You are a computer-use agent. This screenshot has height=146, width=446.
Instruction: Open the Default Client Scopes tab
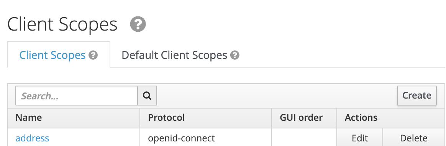click(x=180, y=55)
